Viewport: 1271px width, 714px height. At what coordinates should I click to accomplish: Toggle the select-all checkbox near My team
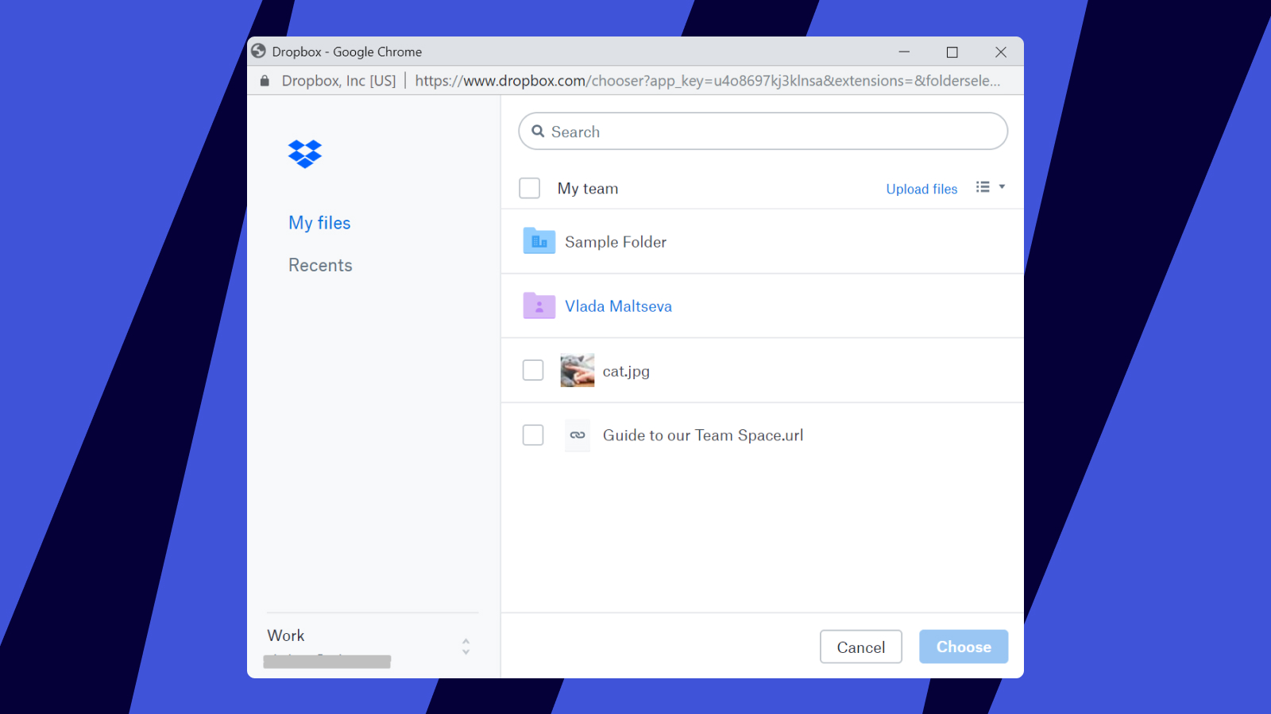tap(529, 188)
